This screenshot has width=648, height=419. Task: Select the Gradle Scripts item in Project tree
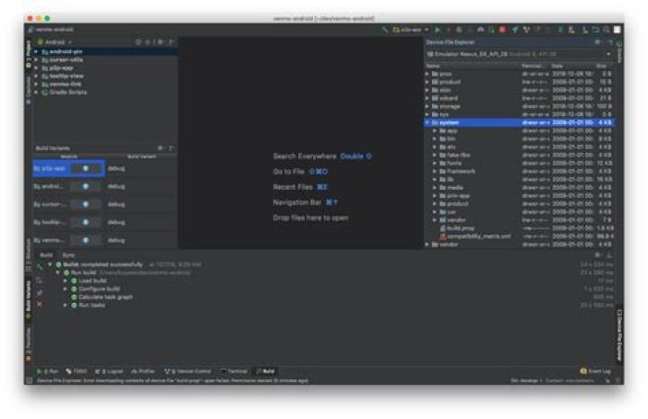[x=67, y=93]
